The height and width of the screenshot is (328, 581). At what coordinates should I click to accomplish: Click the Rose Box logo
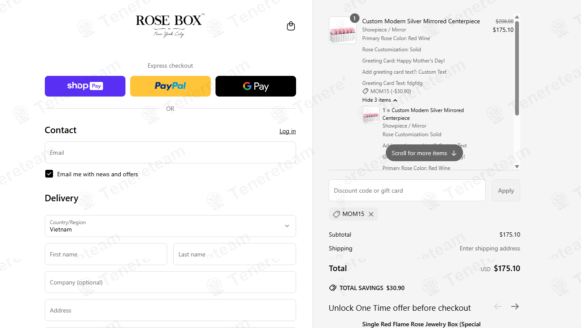coord(170,25)
